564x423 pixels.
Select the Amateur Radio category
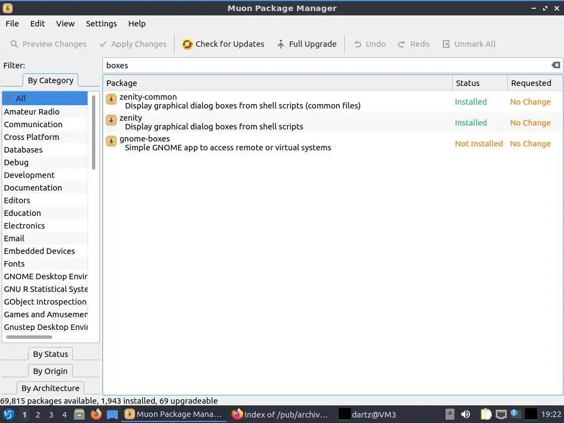[x=45, y=111]
